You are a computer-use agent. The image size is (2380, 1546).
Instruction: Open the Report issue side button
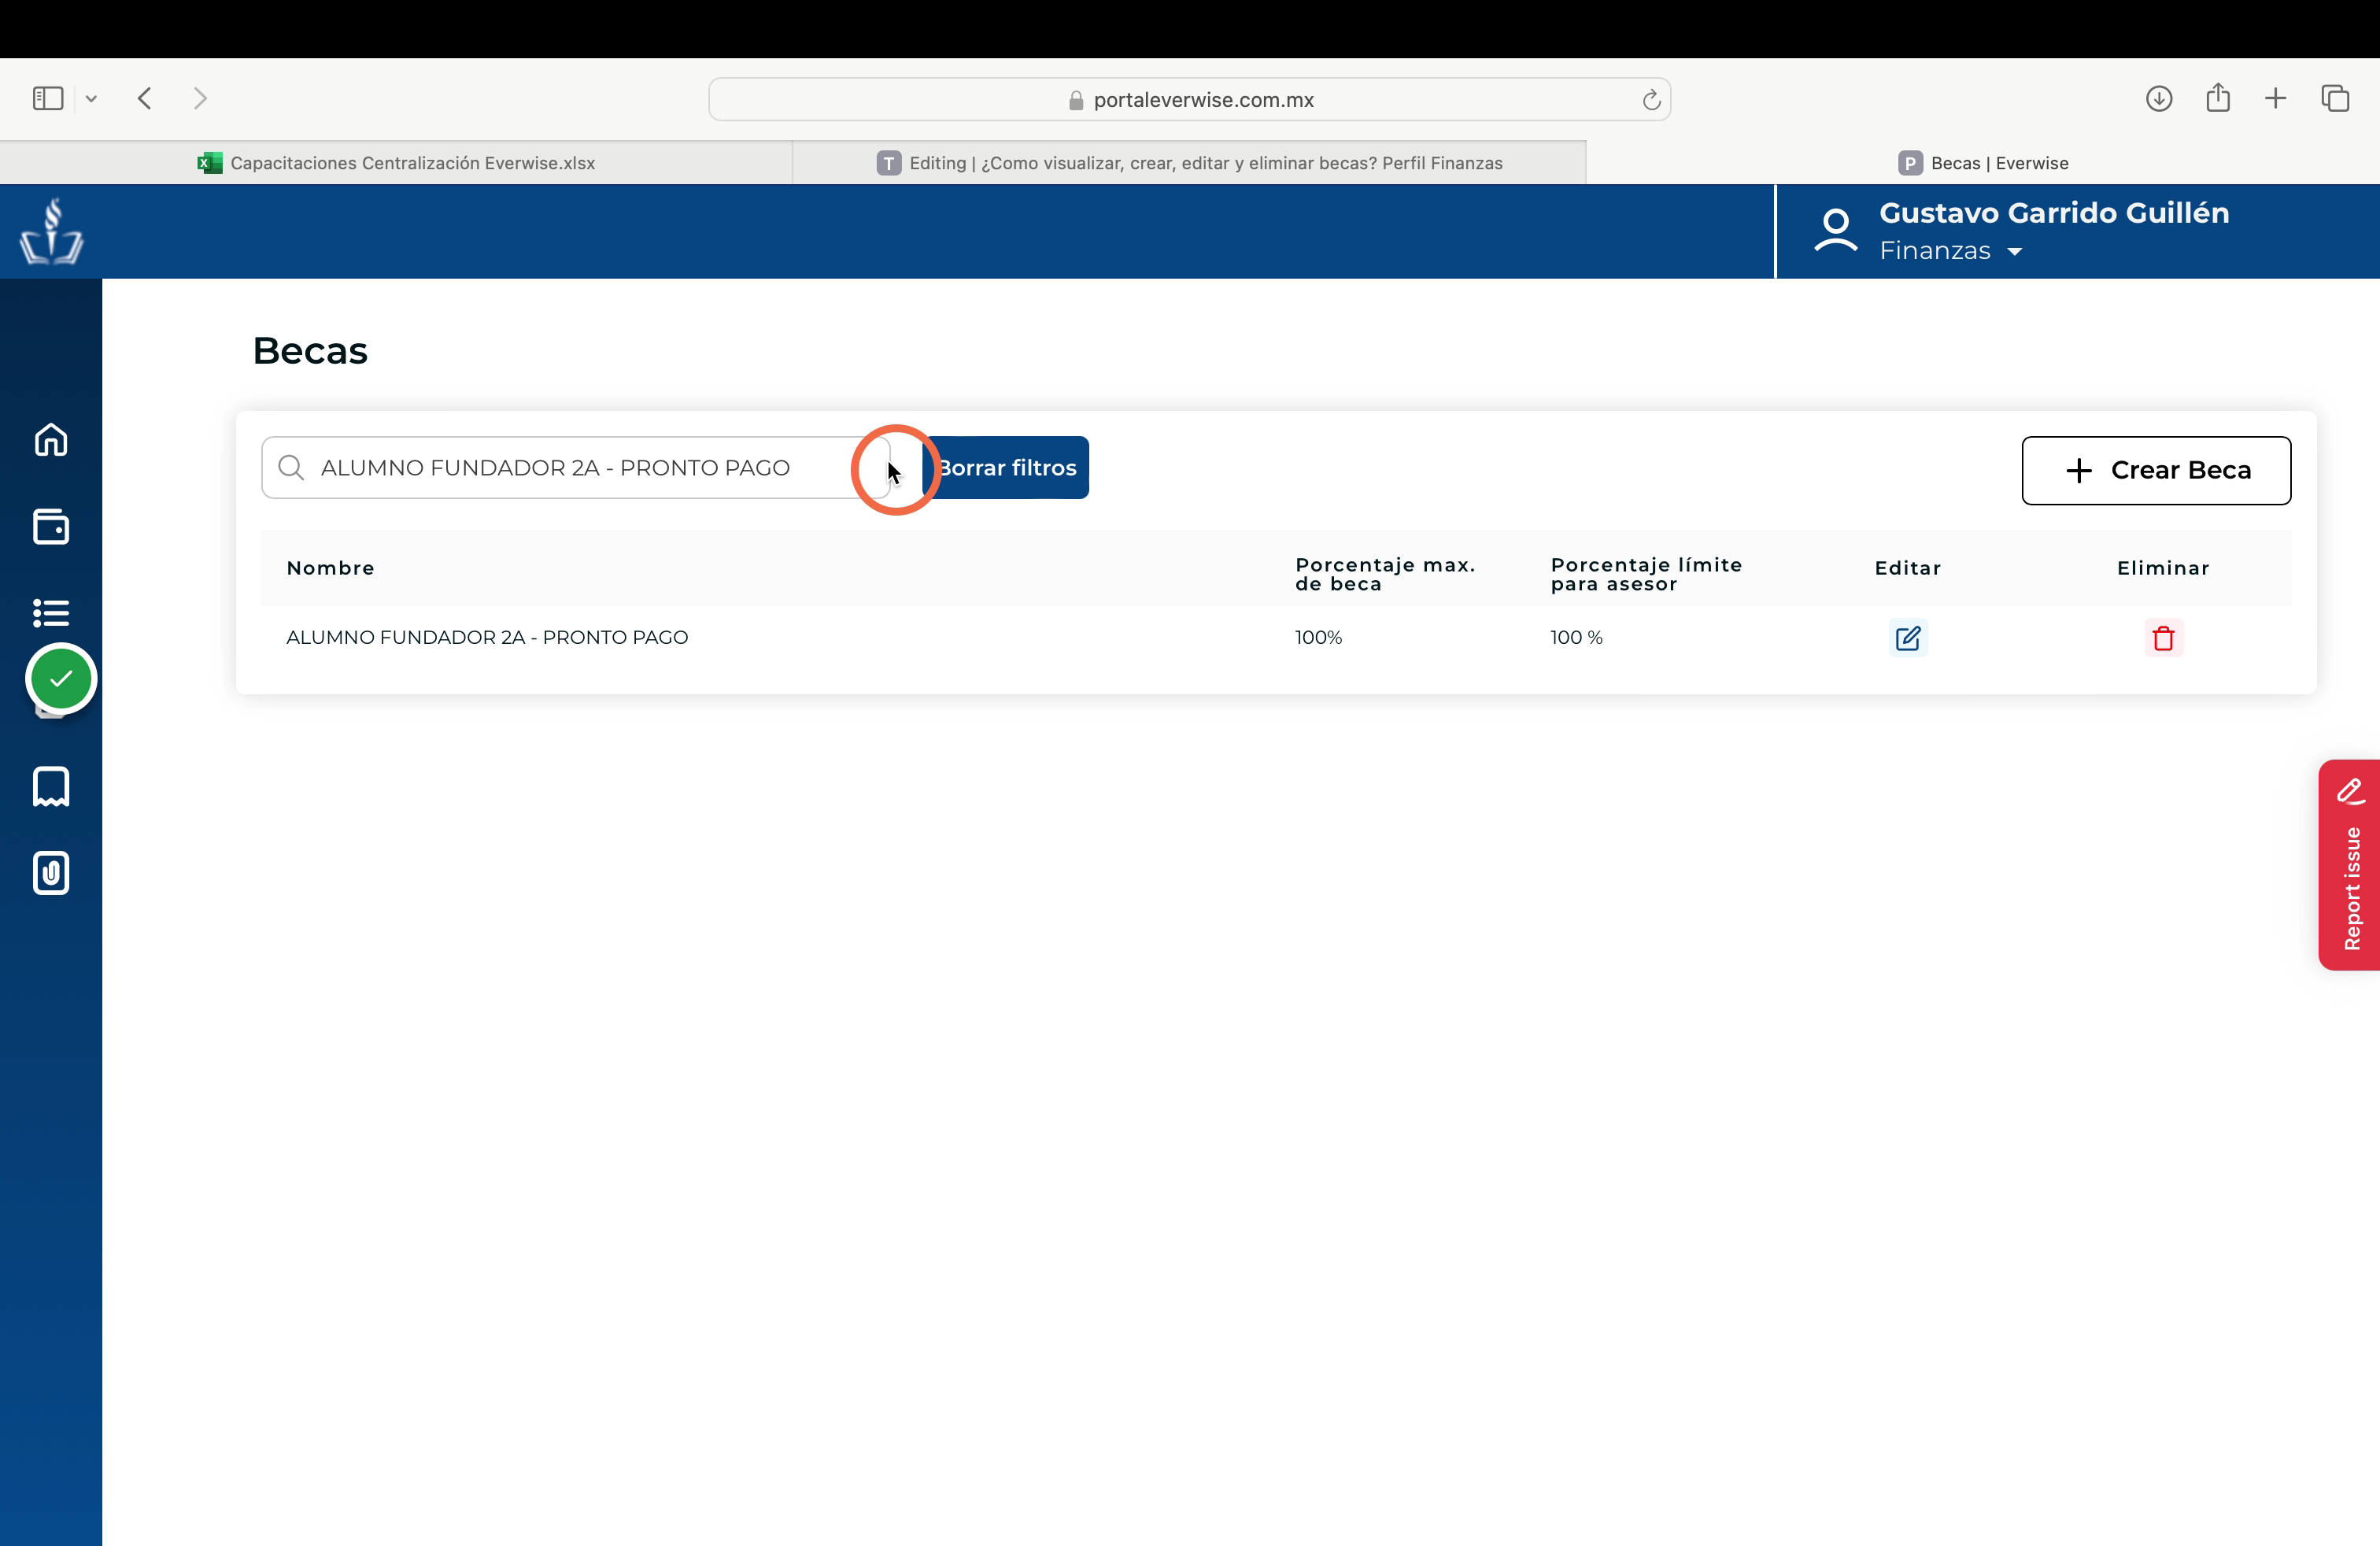[x=2349, y=864]
